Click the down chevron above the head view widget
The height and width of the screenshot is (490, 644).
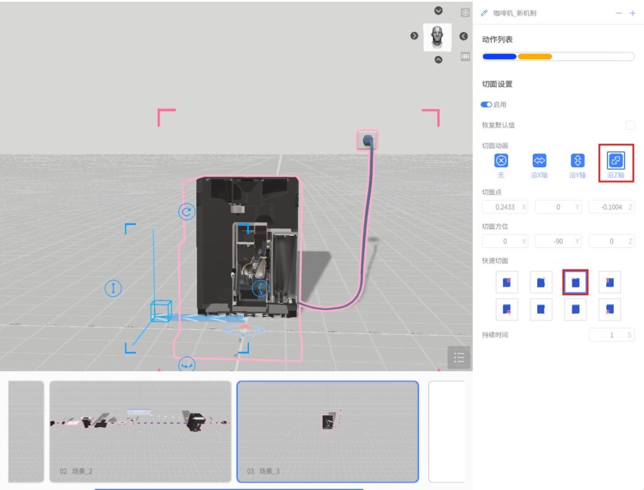pyautogui.click(x=438, y=11)
